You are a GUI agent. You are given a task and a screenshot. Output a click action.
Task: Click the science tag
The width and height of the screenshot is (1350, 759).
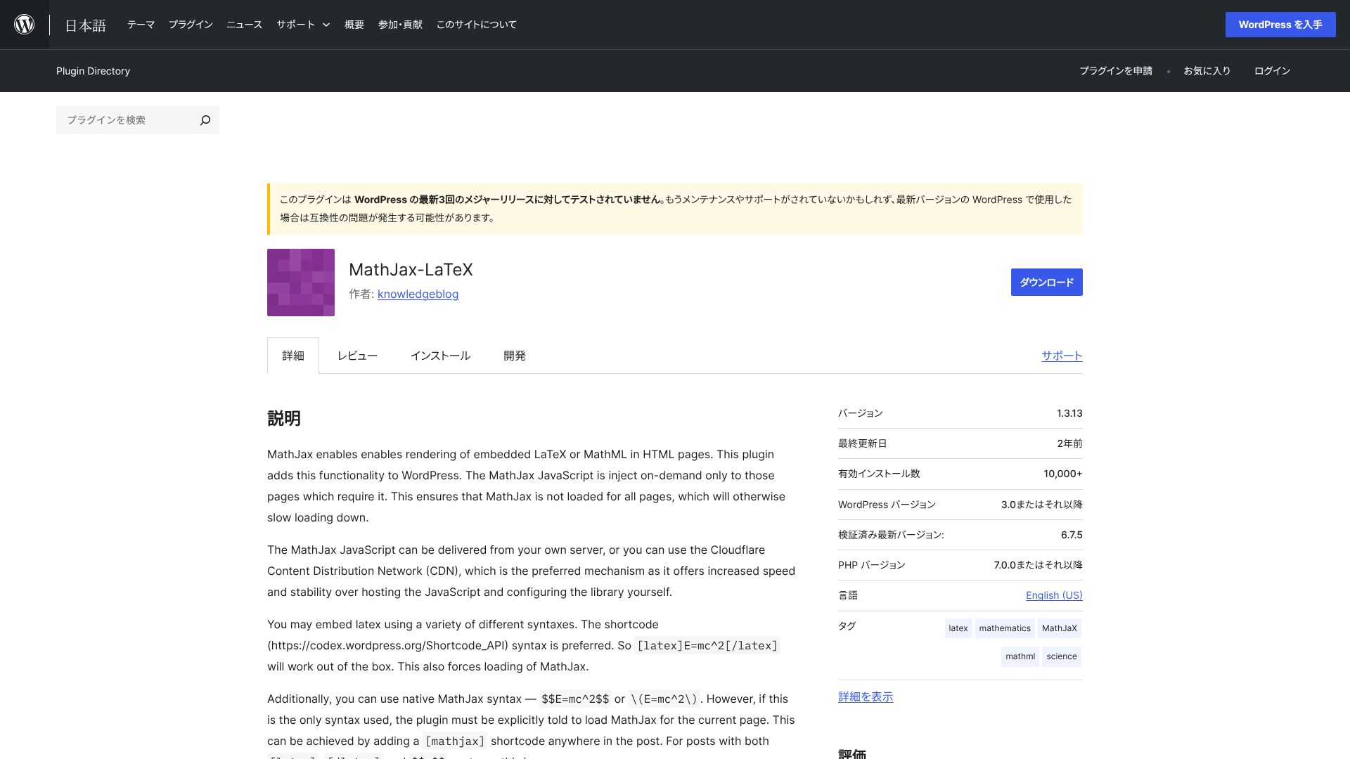[x=1062, y=656]
